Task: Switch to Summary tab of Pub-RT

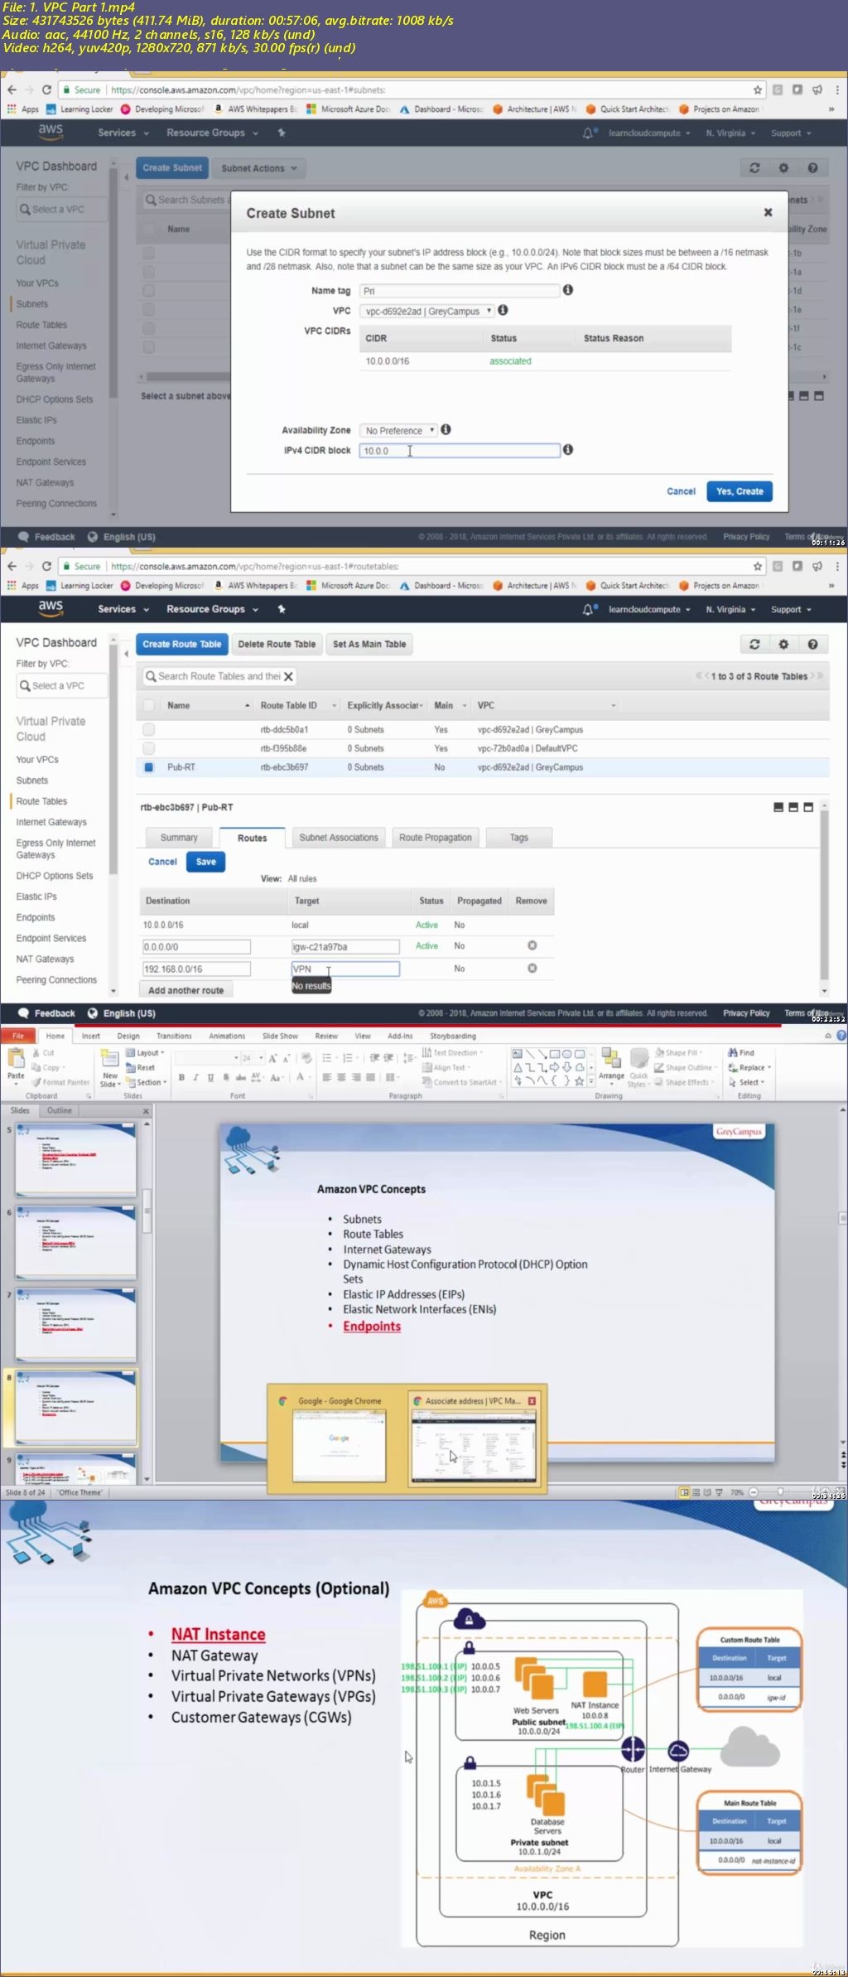Action: 179,838
